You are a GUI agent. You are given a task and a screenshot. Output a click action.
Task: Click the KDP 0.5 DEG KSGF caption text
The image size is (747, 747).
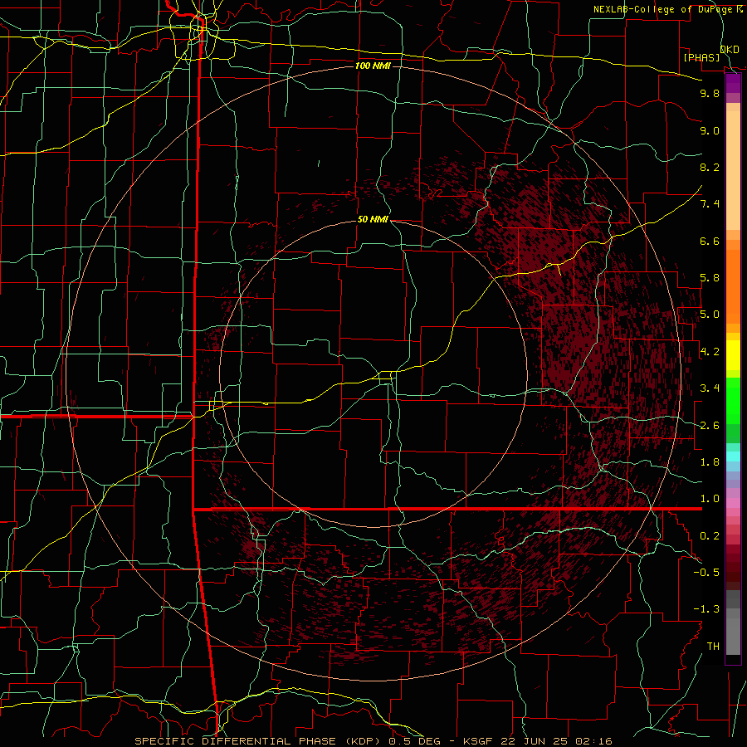(373, 741)
